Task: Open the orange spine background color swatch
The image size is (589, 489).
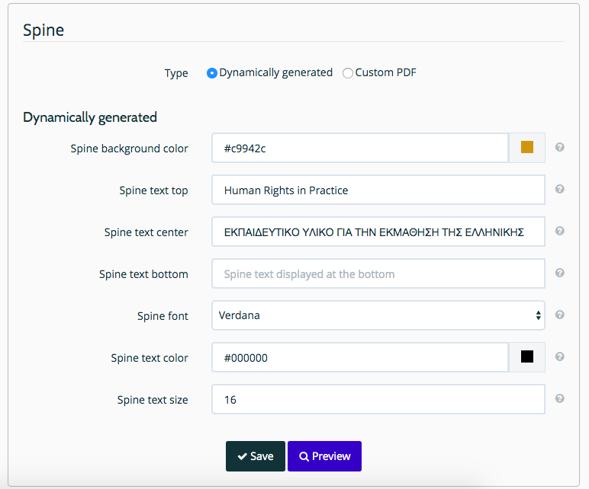Action: coord(527,147)
